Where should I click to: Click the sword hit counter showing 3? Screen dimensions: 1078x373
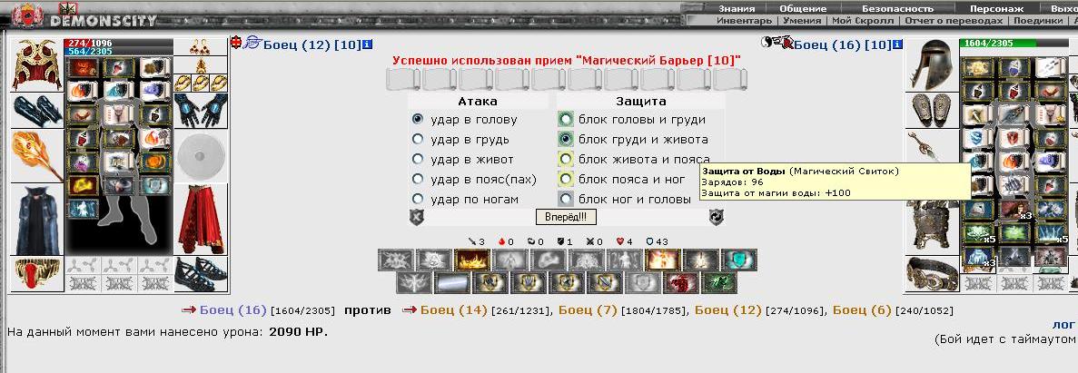click(477, 241)
